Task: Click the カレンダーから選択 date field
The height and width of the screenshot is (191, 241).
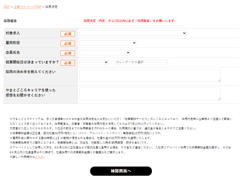Action: tap(141, 62)
